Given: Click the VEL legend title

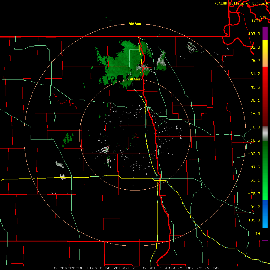Looking at the screenshot, I should [263, 18].
